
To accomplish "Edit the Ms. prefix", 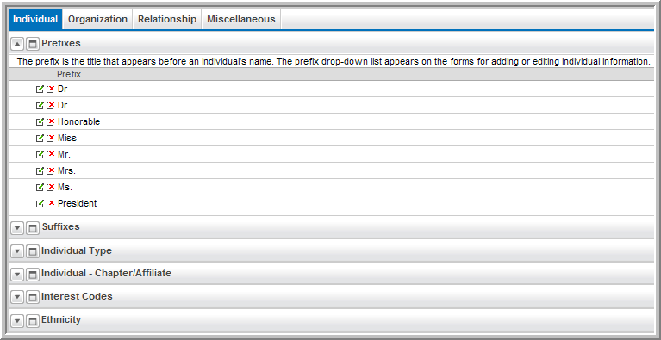I will pos(40,188).
